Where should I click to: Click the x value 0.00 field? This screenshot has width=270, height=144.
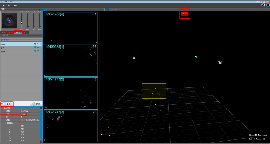coord(30,126)
